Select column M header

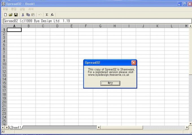point(184,26)
